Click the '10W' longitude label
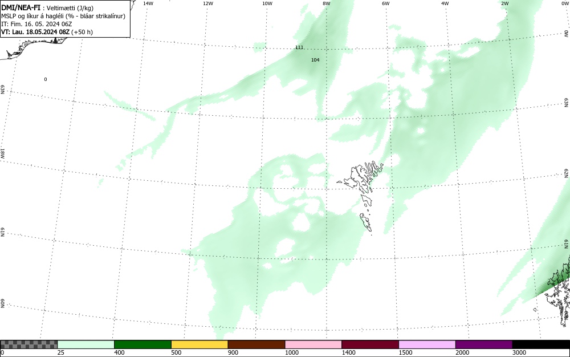570x357 pixels. 267,3
